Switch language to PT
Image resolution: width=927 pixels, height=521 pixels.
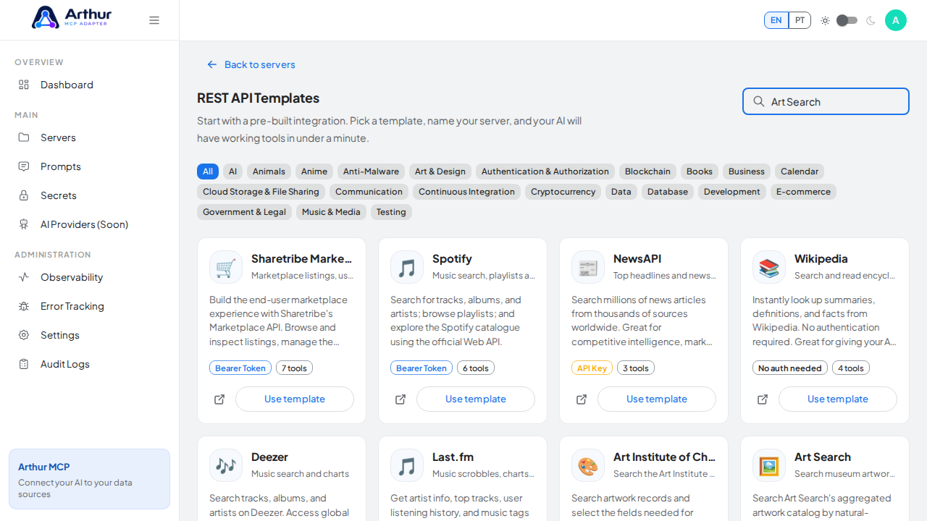click(800, 20)
